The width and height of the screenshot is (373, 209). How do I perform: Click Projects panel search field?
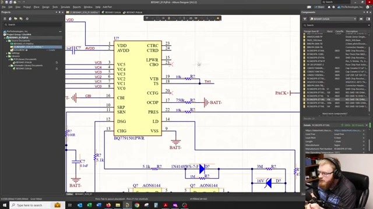[x=33, y=24]
